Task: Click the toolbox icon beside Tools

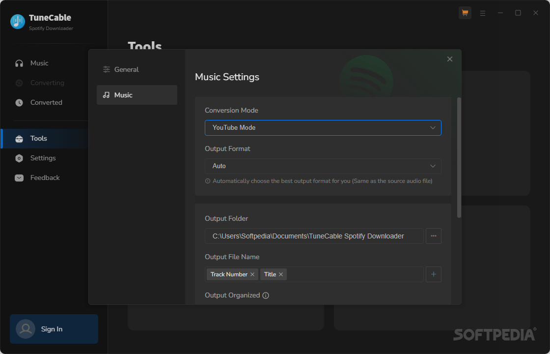Action: (19, 138)
